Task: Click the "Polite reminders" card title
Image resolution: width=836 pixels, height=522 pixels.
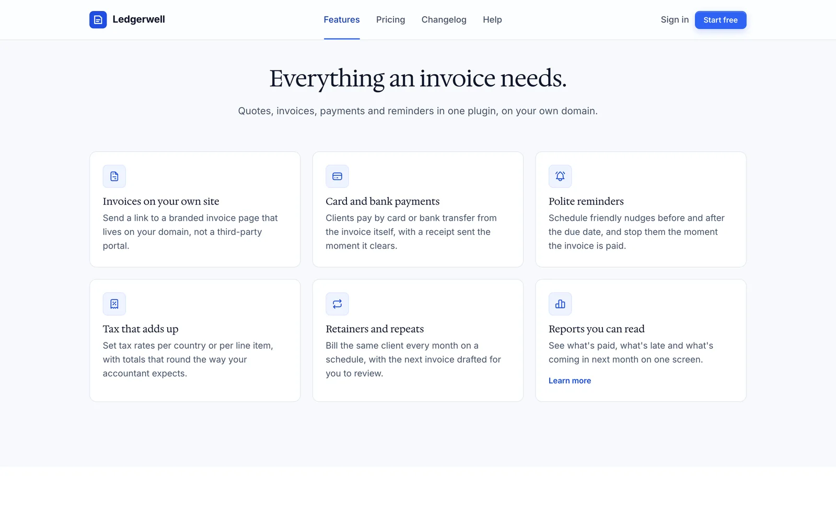Action: coord(586,201)
